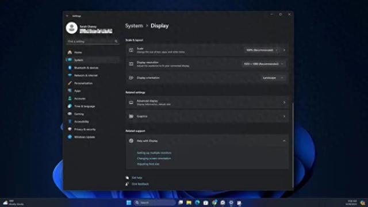The width and height of the screenshot is (368, 207).
Task: Select System in the Settings sidebar
Action: tap(93, 60)
